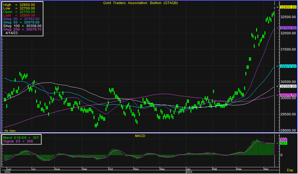This screenshot has width=298, height=174.
Task: Click the white 30358.00 price axis marker
Action: pos(288,86)
